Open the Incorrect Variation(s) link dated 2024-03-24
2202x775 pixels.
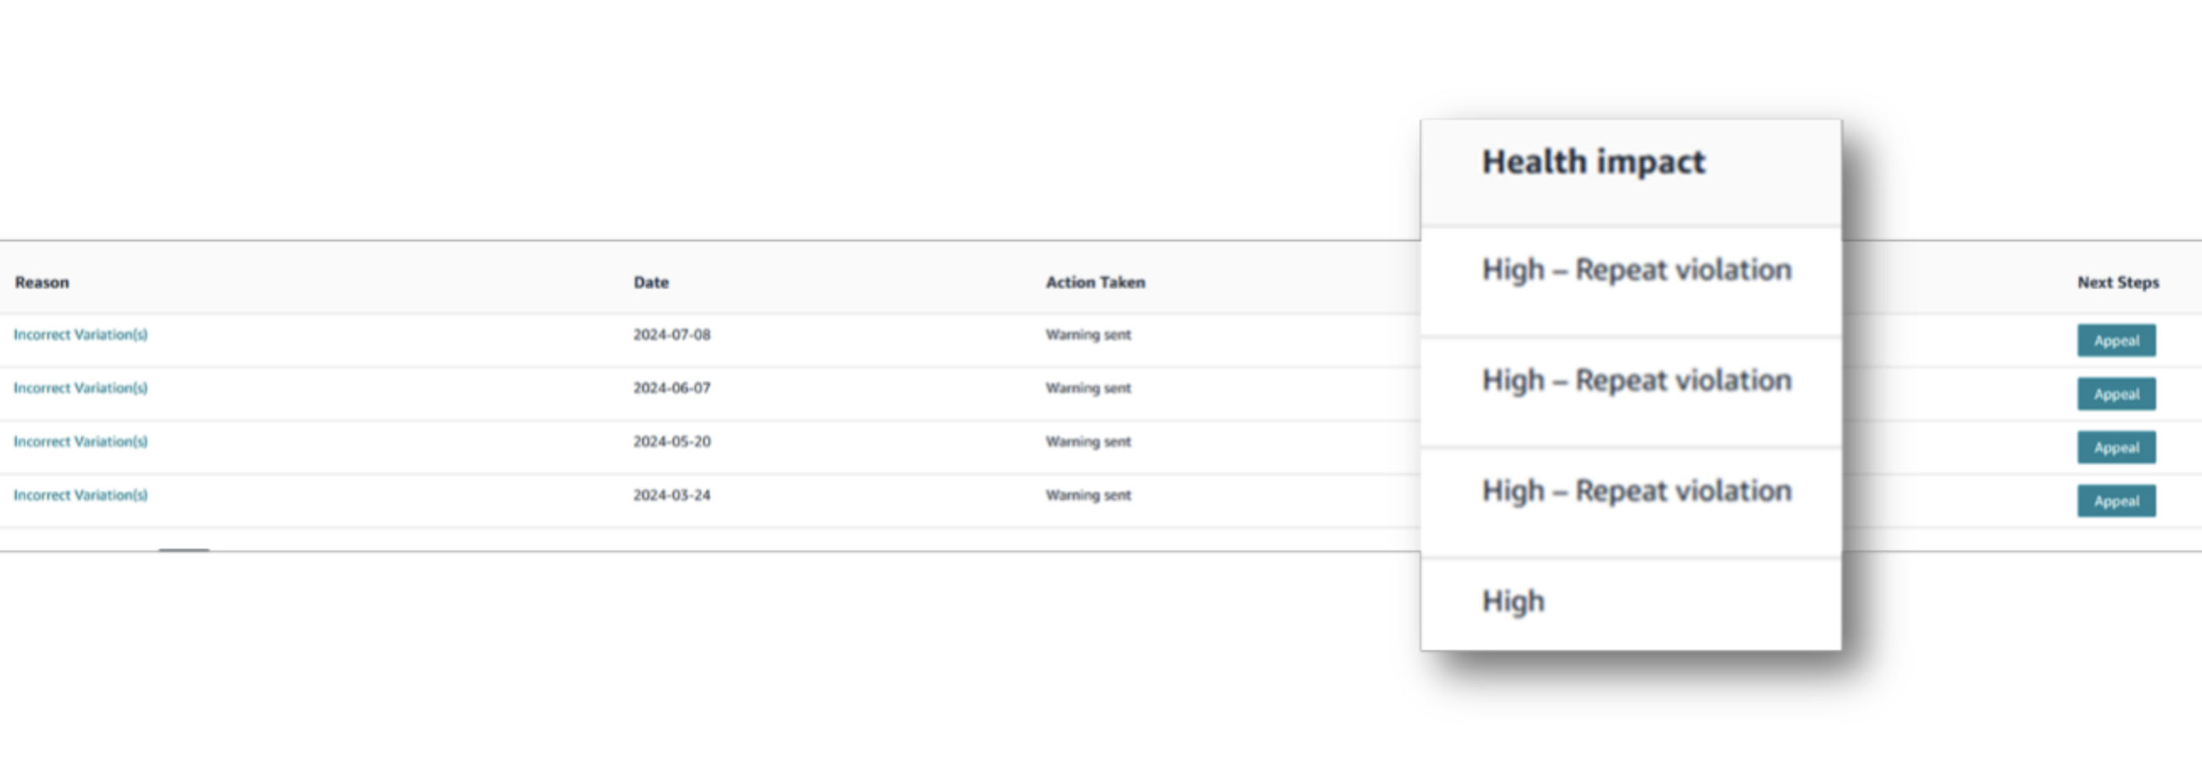click(80, 495)
